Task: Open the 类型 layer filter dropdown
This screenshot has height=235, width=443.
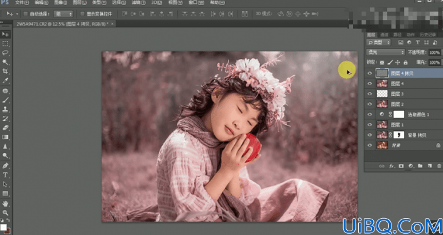Action: (378, 43)
